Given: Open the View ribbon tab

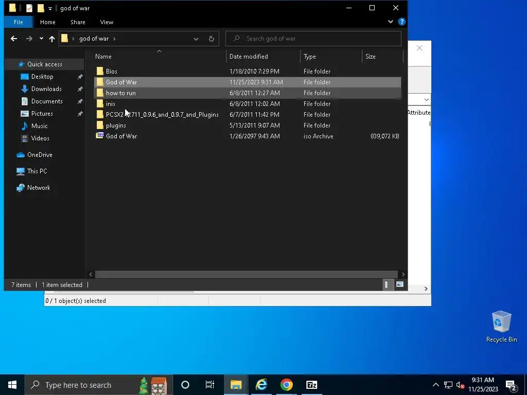Looking at the screenshot, I should click(x=107, y=22).
